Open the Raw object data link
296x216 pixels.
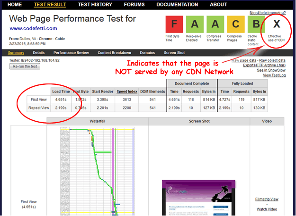point(272,60)
